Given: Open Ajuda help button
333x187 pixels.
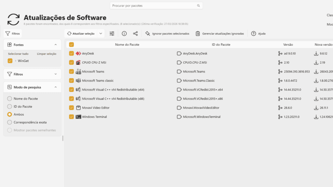Looking at the screenshot, I should (x=259, y=33).
